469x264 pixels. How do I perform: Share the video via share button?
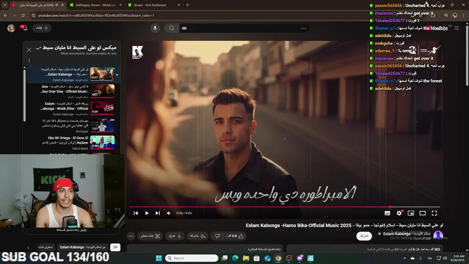click(x=198, y=236)
